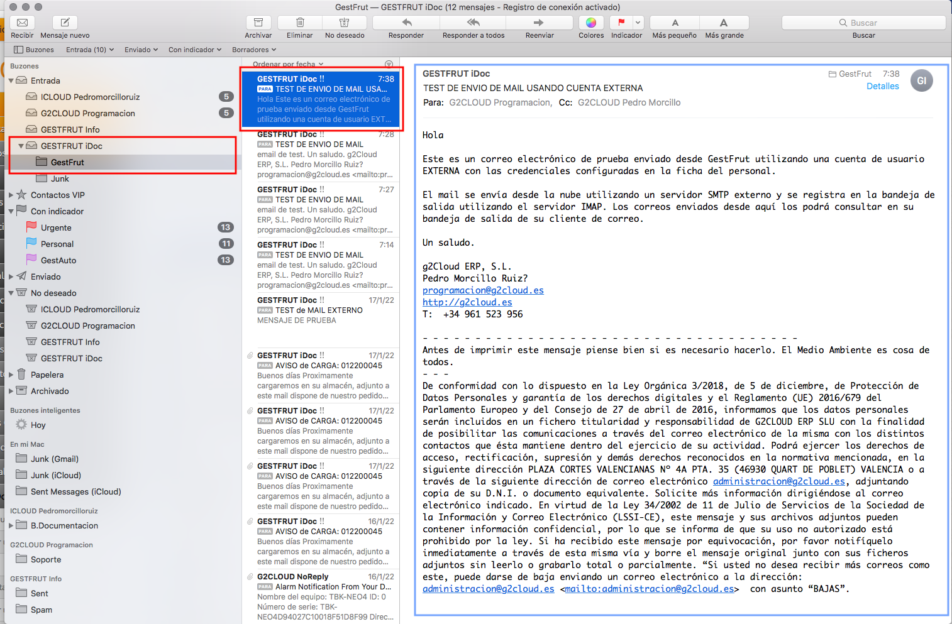952x624 pixels.
Task: Open the Ordenar por fecha sort menu
Action: point(287,64)
